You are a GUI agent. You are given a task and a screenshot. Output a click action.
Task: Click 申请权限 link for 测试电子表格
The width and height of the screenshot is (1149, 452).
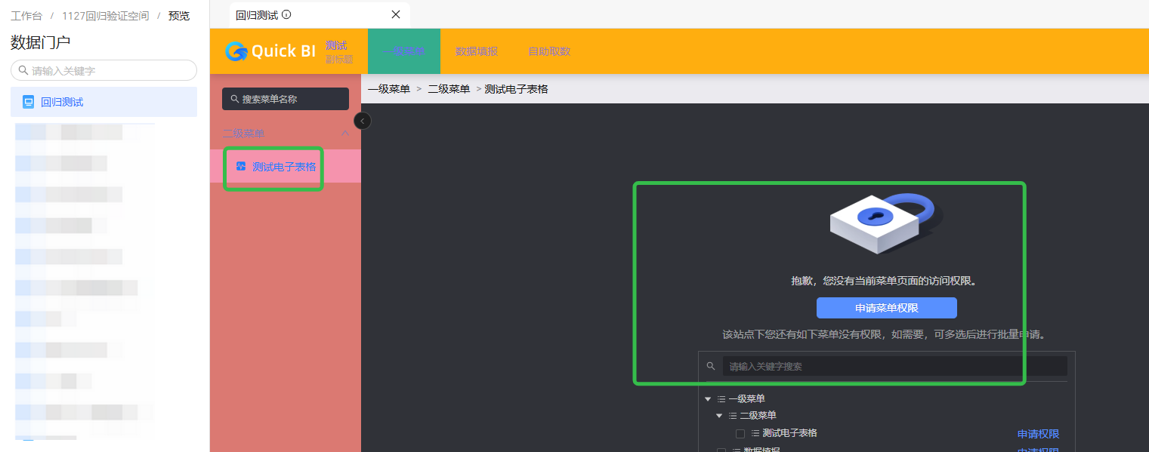point(1038,434)
